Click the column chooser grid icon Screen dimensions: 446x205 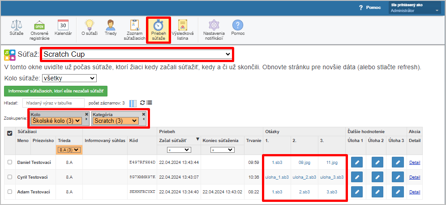pyautogui.click(x=133, y=103)
